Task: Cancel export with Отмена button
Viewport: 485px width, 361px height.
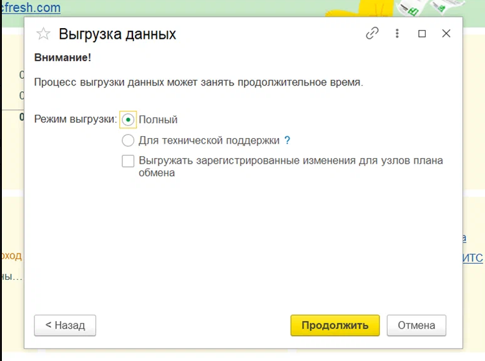Action: tap(416, 325)
